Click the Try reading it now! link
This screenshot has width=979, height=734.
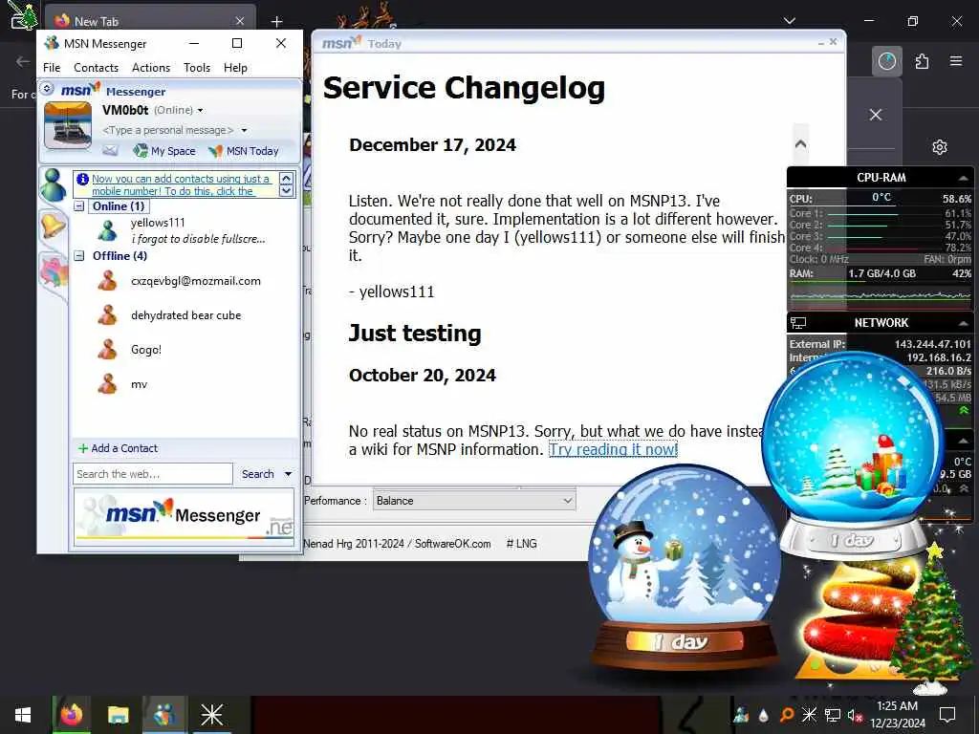(613, 449)
